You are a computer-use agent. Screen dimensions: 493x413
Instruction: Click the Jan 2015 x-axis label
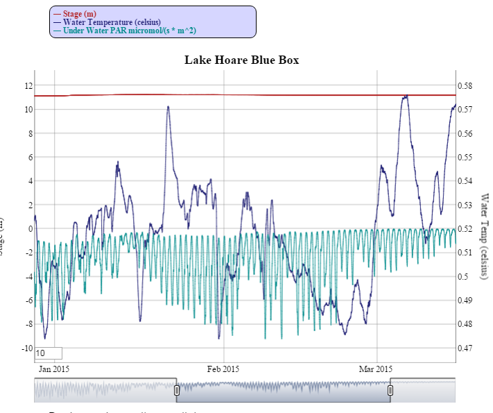pos(54,369)
